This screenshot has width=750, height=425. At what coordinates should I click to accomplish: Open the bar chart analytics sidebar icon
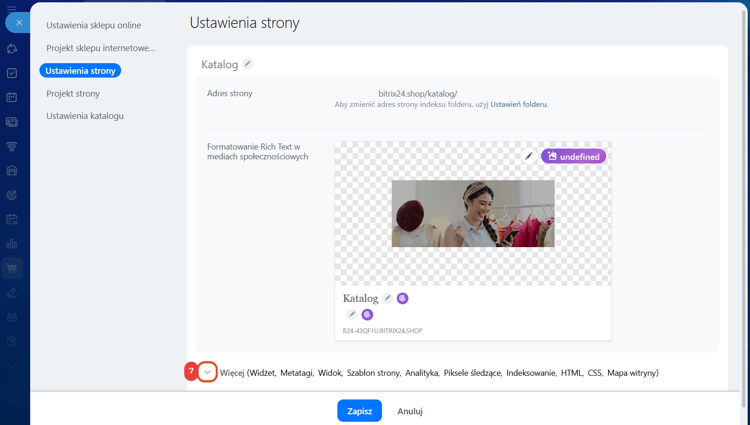pyautogui.click(x=12, y=244)
